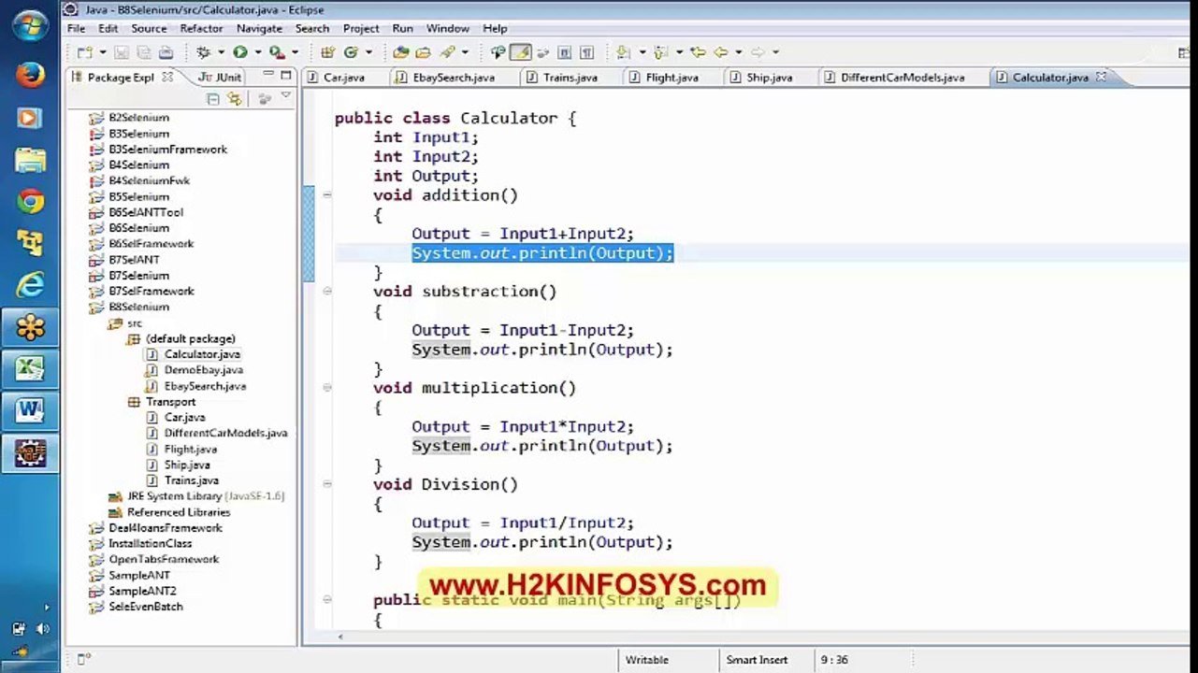Open the External Tools dropdown arrow

[295, 52]
